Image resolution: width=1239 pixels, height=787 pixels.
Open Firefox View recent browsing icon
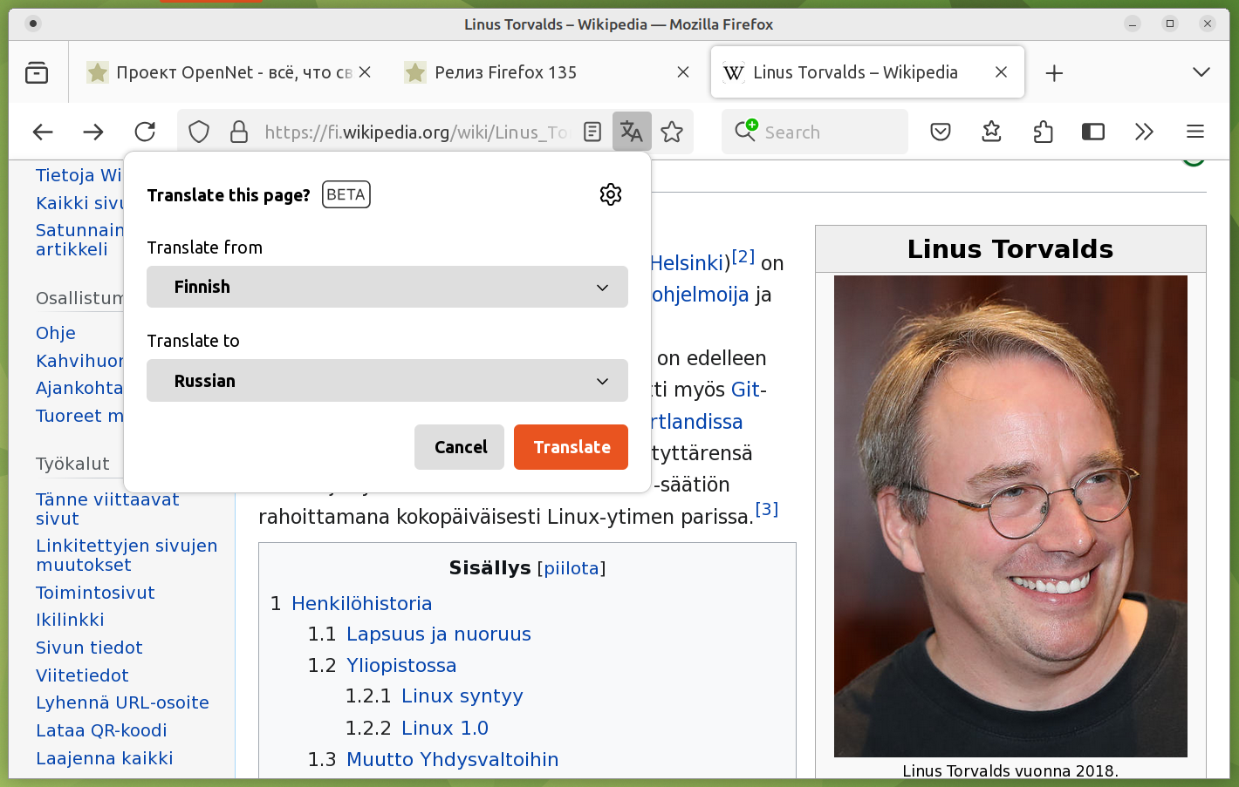tap(37, 72)
